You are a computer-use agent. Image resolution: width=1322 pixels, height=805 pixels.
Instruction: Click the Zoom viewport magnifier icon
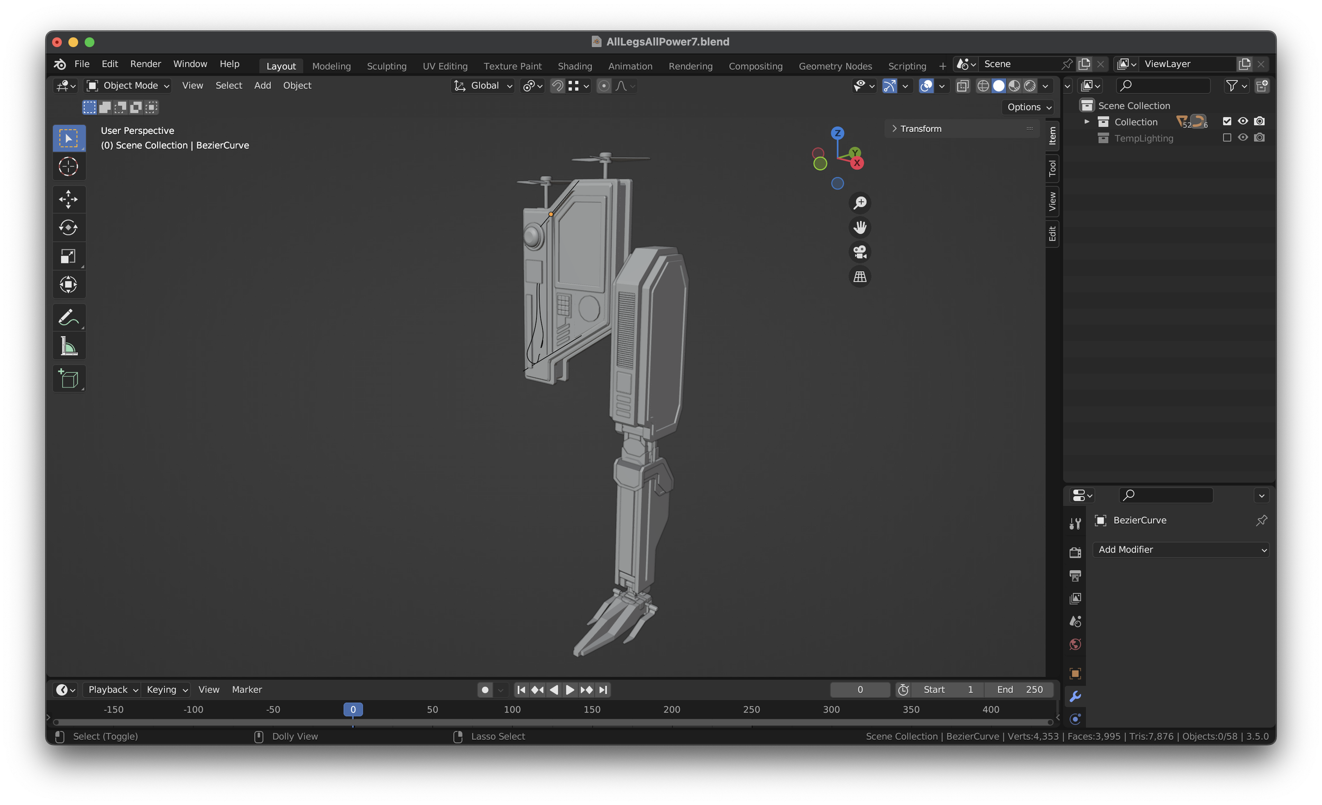[x=860, y=203]
